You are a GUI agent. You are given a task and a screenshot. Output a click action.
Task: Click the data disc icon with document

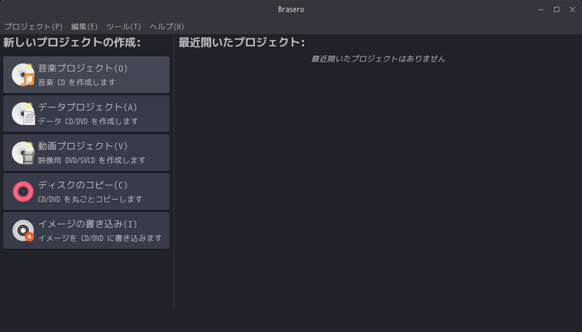(x=23, y=114)
